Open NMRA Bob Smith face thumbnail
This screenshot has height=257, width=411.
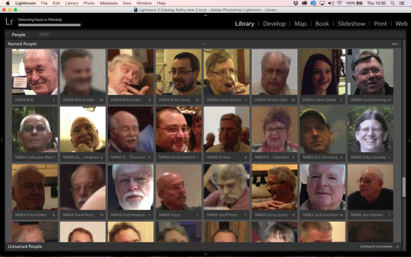(131, 72)
